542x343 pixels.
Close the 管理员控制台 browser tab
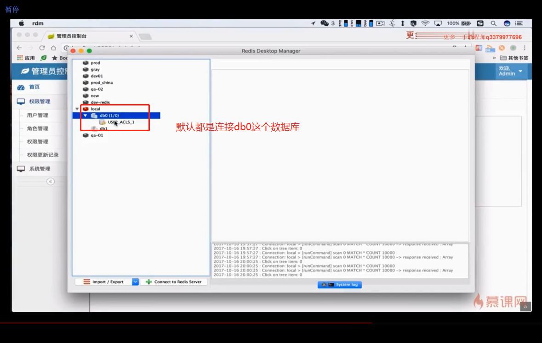tap(131, 36)
